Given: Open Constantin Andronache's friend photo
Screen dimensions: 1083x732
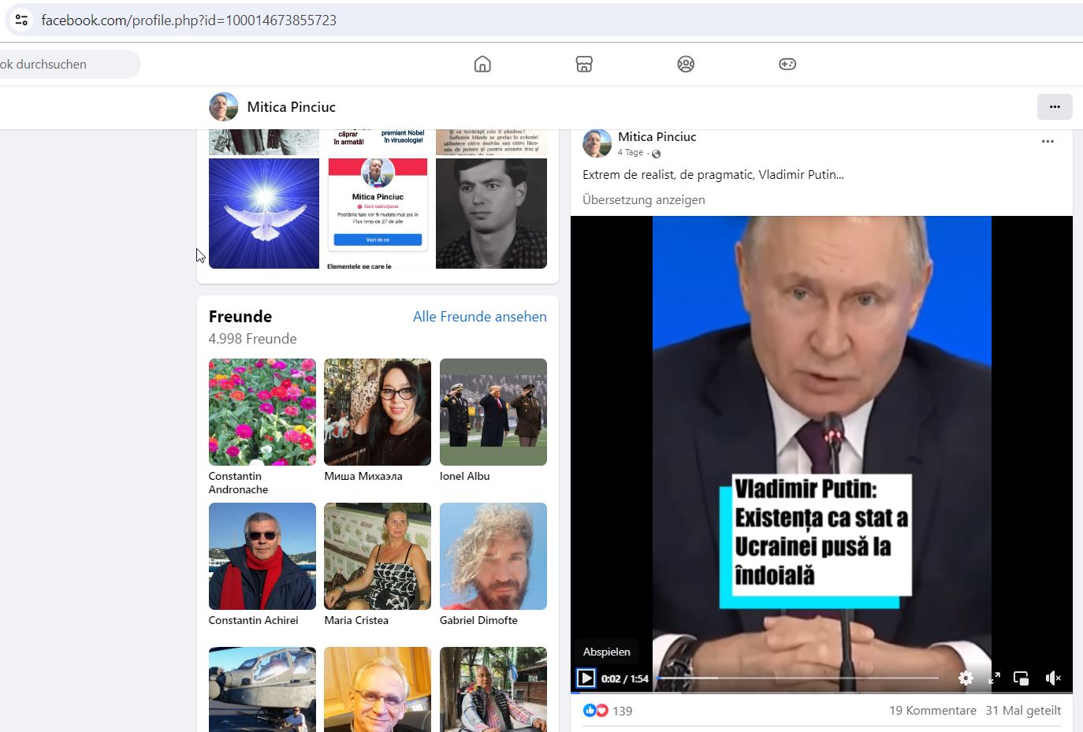Looking at the screenshot, I should pyautogui.click(x=262, y=412).
